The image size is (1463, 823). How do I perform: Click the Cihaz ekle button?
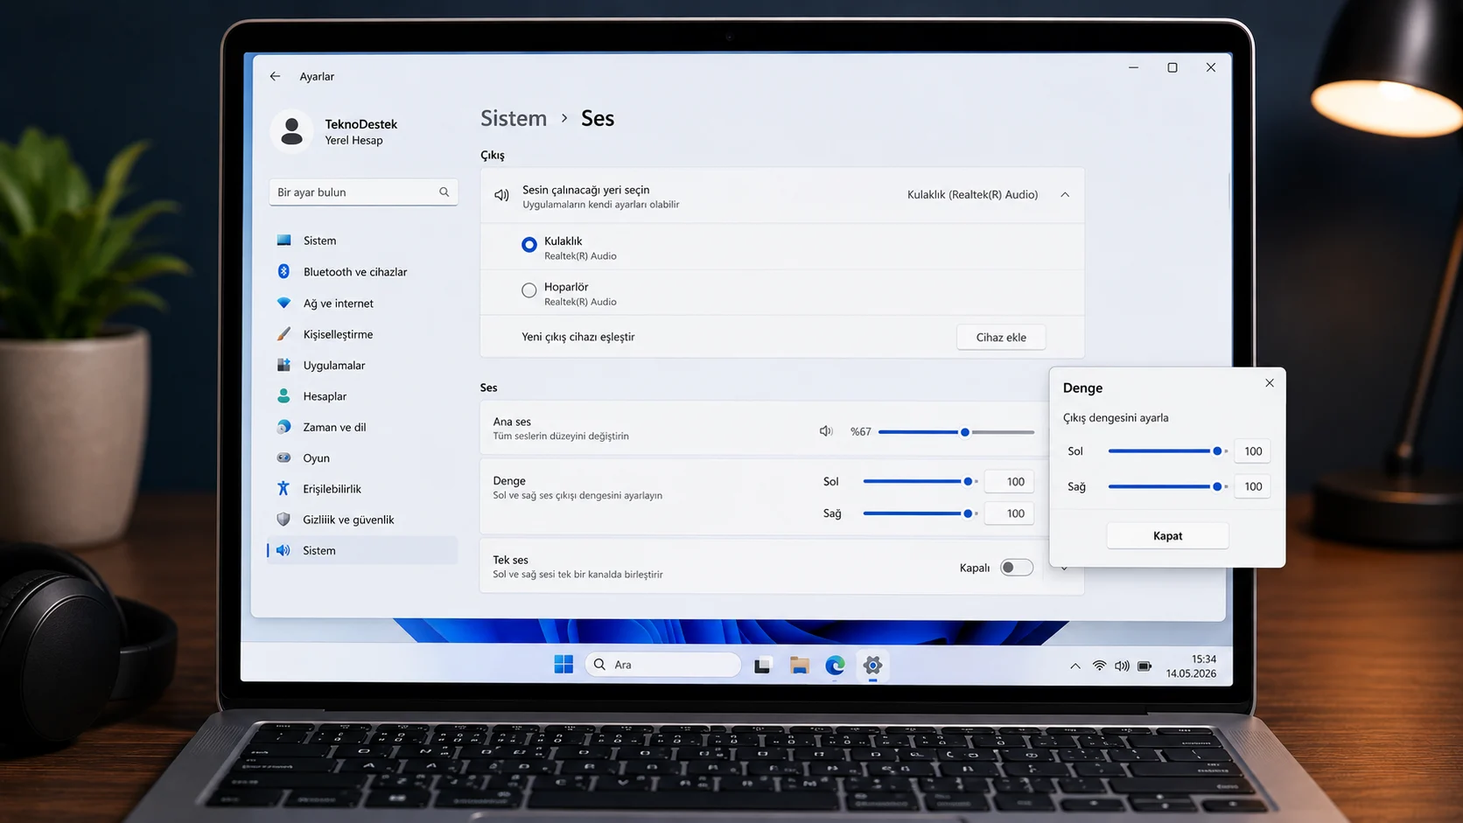coord(1001,338)
